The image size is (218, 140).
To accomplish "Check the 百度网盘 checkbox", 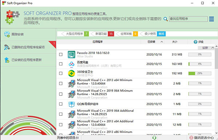I will click(61, 64).
